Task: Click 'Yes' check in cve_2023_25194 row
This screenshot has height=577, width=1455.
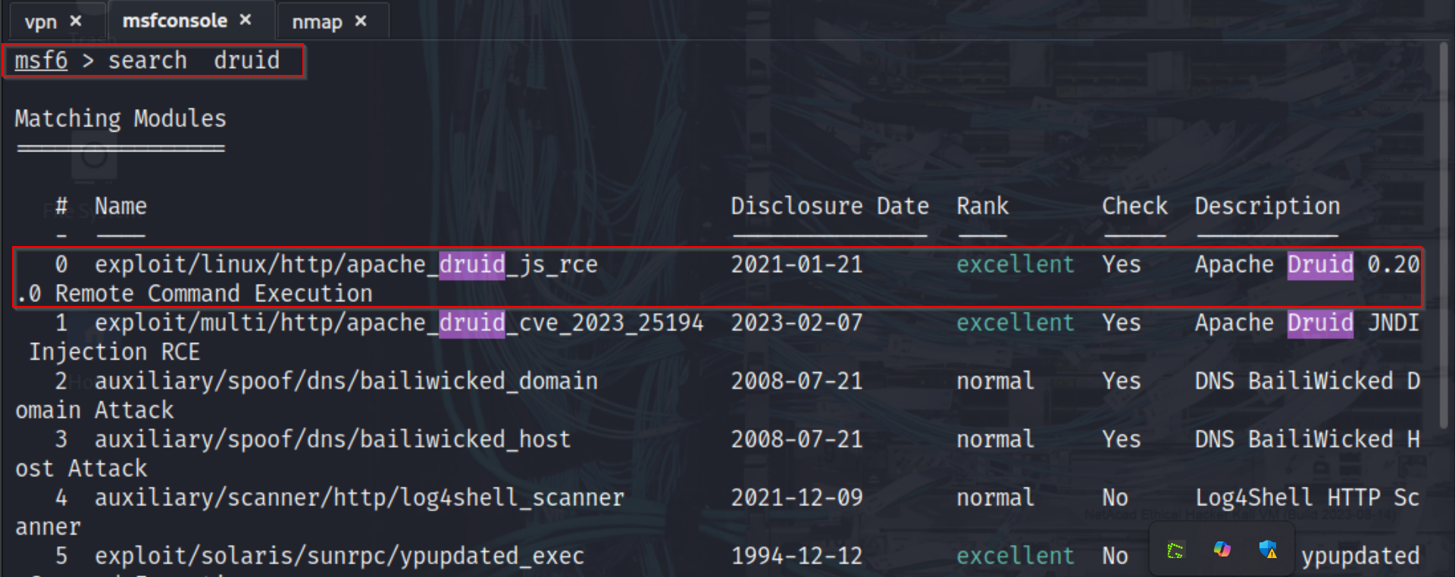Action: [1122, 323]
